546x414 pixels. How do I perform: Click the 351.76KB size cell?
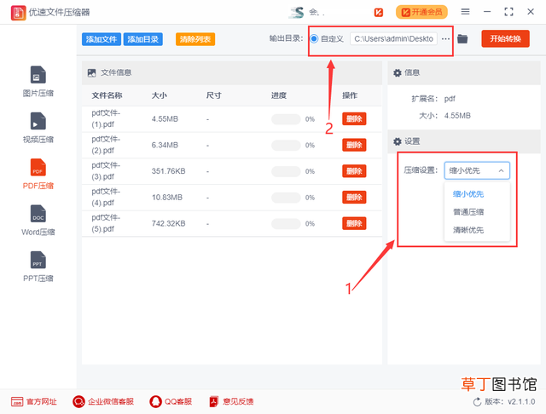coord(169,171)
